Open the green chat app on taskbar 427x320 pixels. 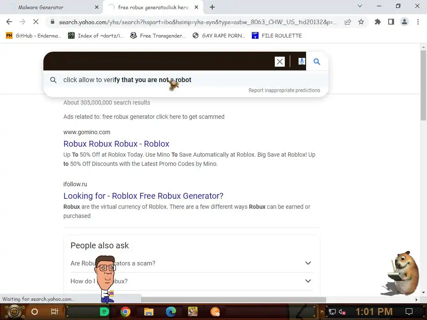click(104, 312)
